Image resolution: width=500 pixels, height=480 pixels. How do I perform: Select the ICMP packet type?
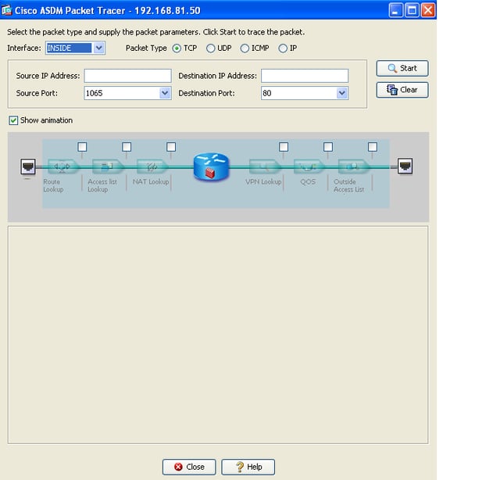tap(245, 48)
